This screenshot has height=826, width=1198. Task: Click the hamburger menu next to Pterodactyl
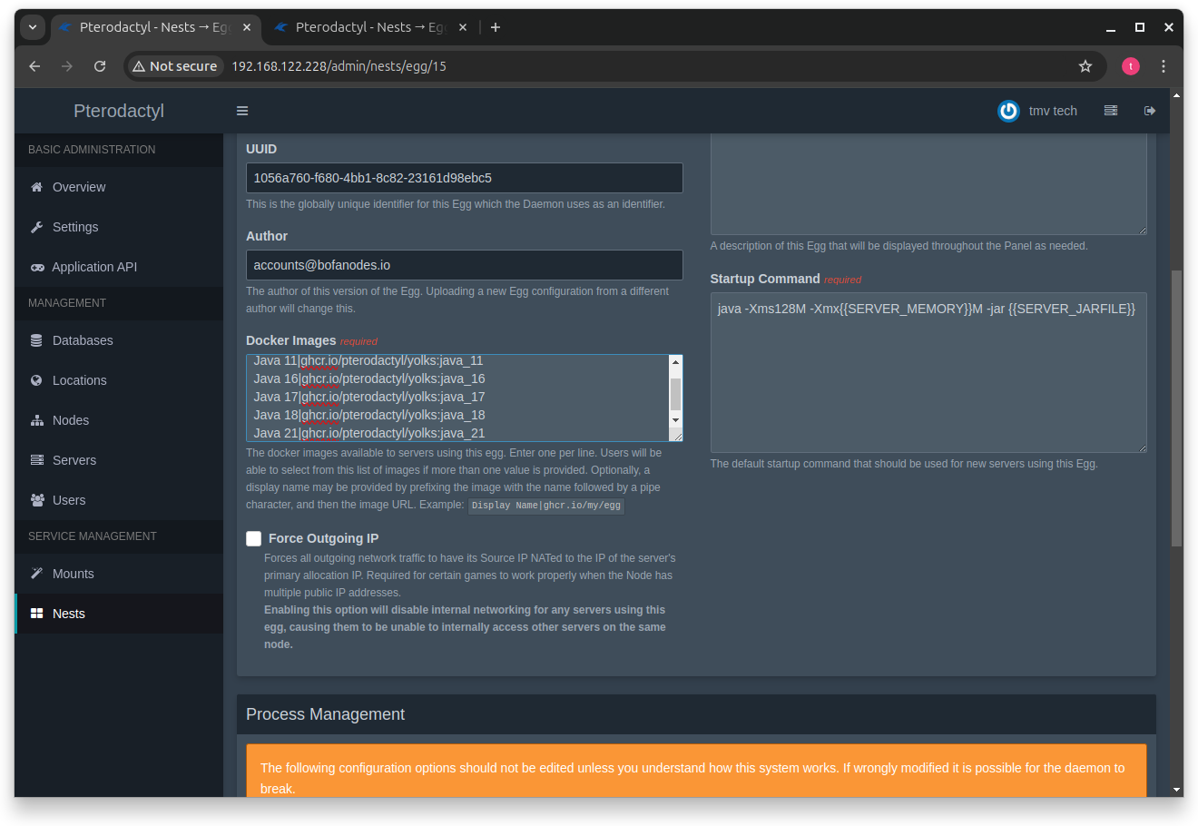241,111
